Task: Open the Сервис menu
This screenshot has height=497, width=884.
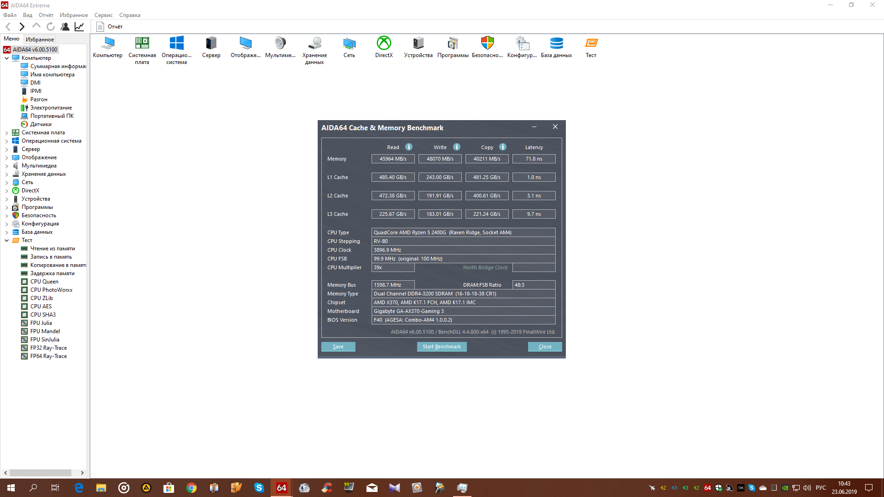Action: click(x=104, y=15)
